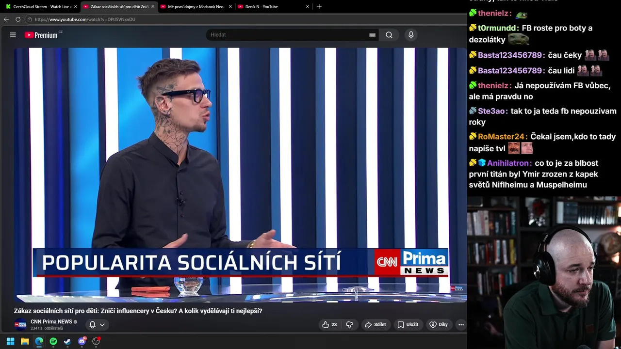This screenshot has width=621, height=349.
Task: Open the on-screen keyboard icon in search box
Action: (372, 35)
